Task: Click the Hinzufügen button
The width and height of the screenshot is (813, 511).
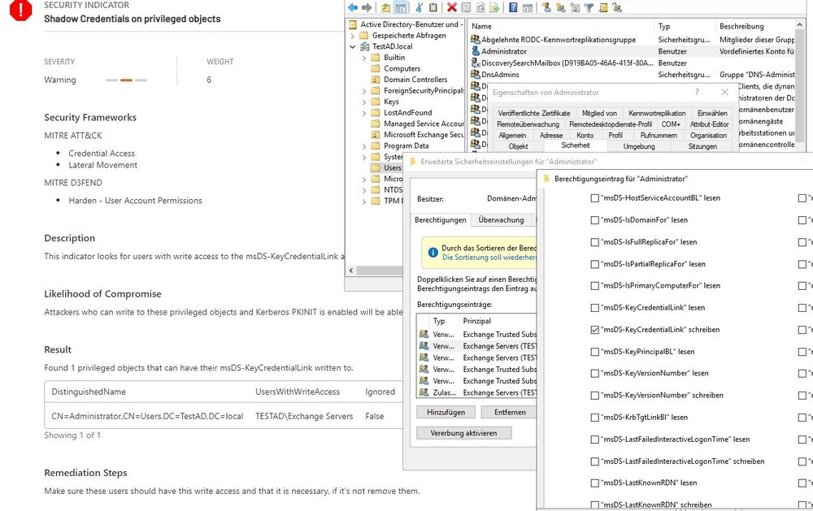Action: click(446, 412)
